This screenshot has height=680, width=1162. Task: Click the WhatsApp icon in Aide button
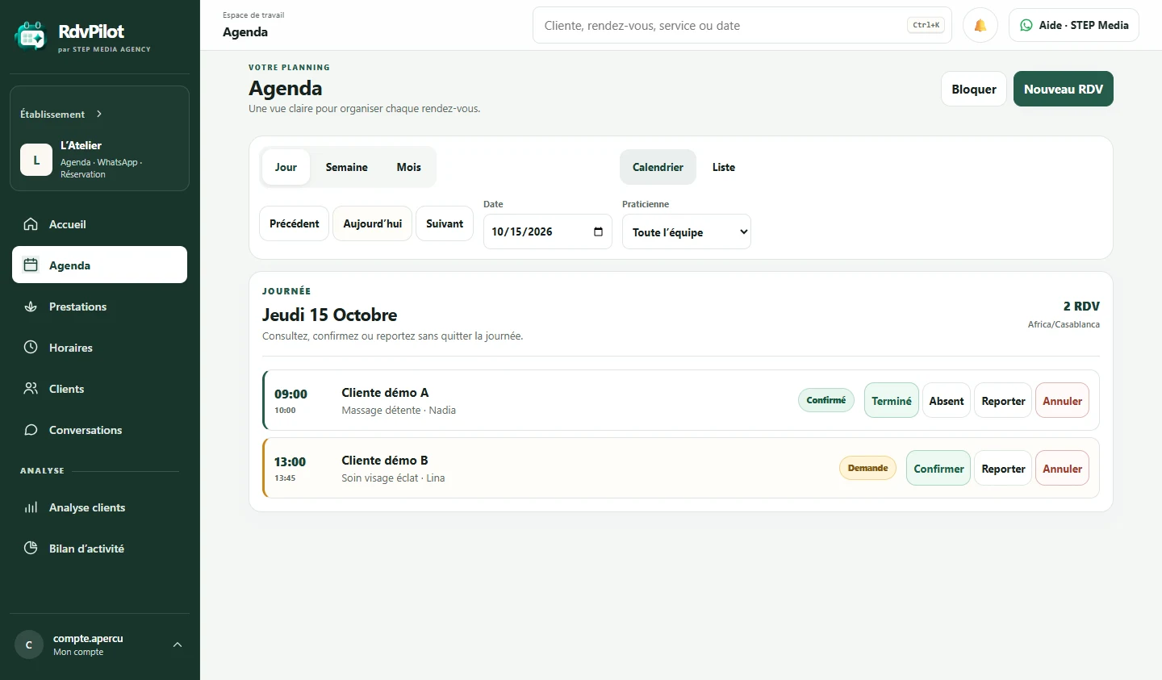point(1026,25)
